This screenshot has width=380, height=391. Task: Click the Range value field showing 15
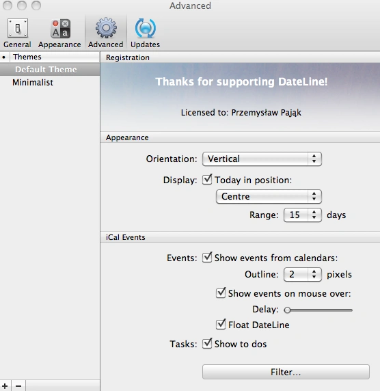(296, 215)
